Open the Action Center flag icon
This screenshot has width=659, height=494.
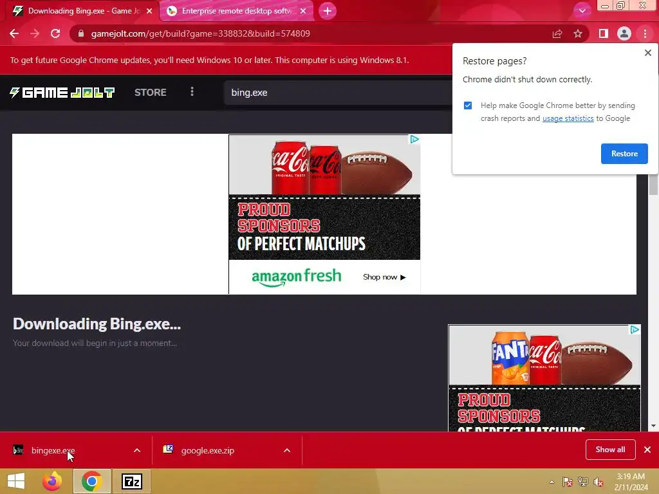coord(567,482)
